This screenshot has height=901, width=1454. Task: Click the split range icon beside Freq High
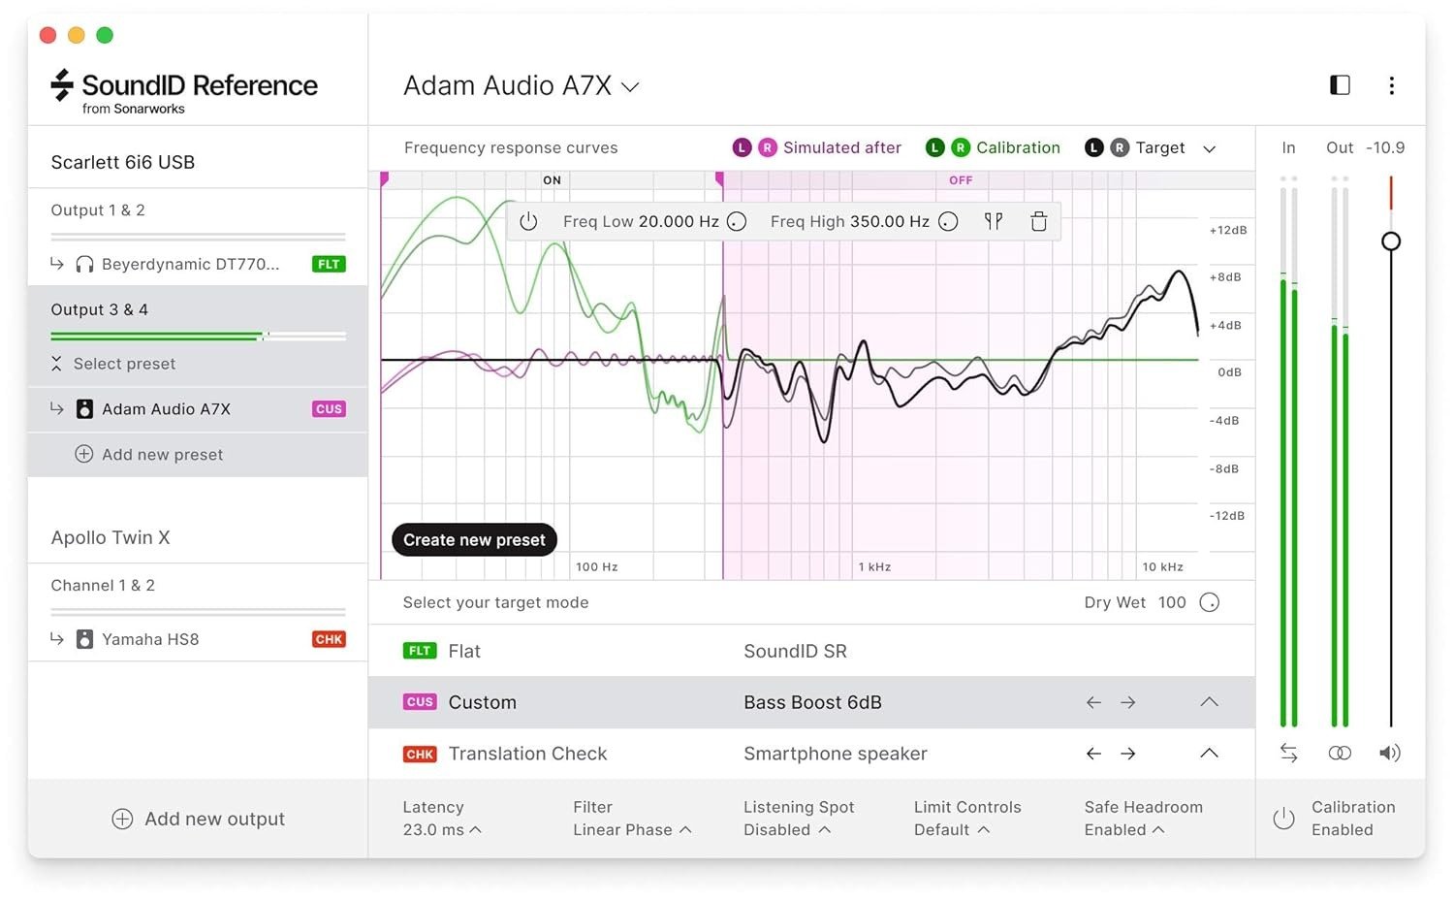pyautogui.click(x=993, y=221)
